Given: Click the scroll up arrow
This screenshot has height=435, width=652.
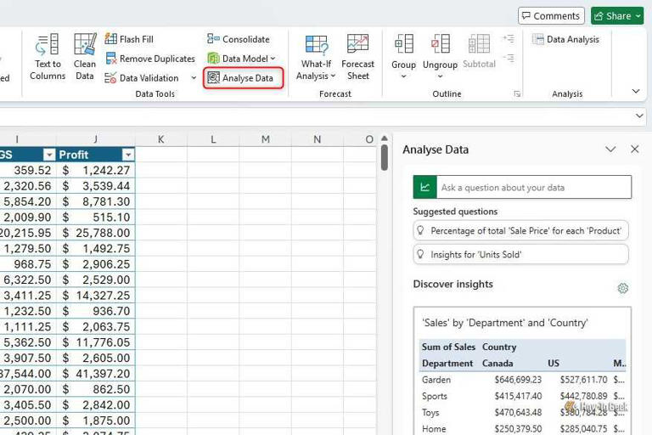Looking at the screenshot, I should coord(385,138).
